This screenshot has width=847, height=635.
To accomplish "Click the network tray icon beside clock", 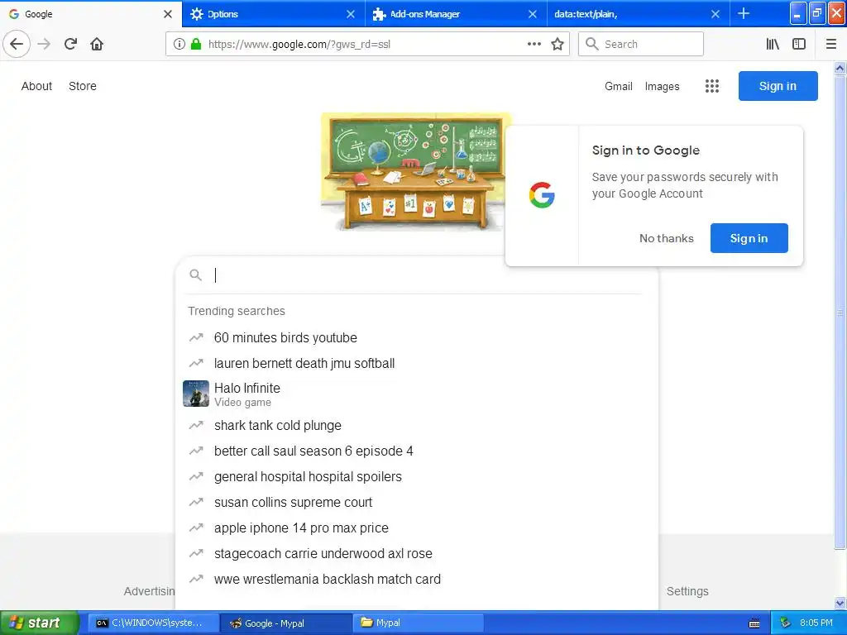I will [x=786, y=623].
